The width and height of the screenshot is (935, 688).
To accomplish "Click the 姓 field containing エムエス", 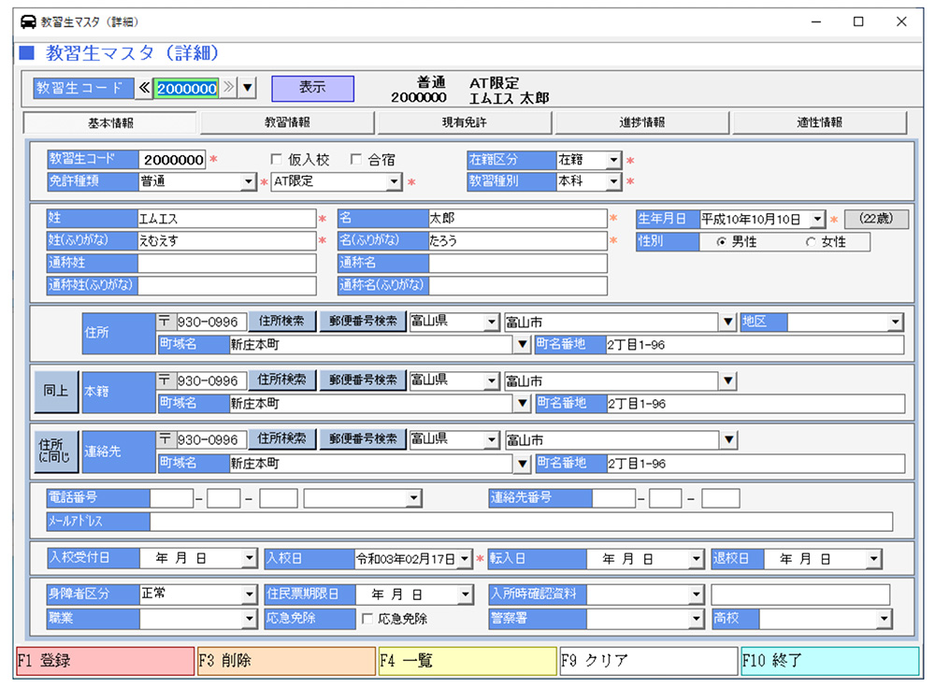I will 226,219.
